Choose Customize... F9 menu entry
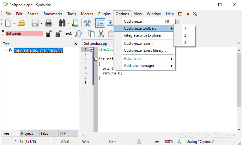 tap(144, 21)
